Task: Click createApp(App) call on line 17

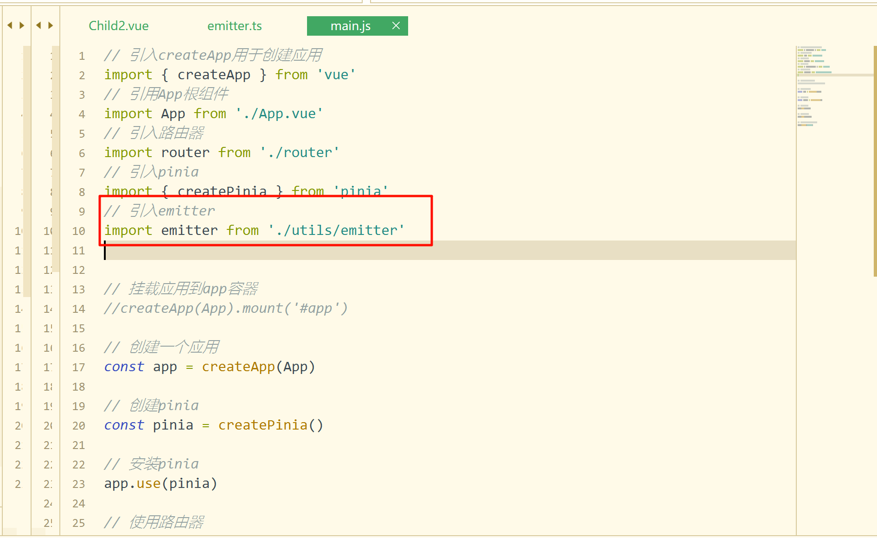Action: click(258, 367)
